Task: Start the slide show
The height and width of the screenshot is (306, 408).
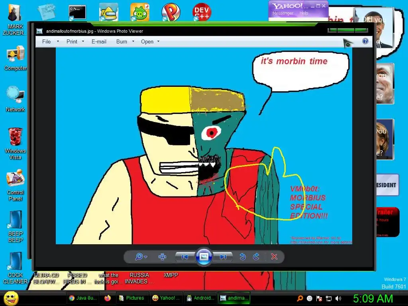Action: (x=204, y=257)
